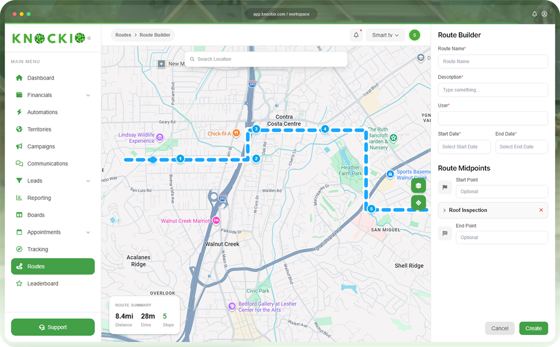
Task: Open the green S user avatar
Action: (414, 35)
